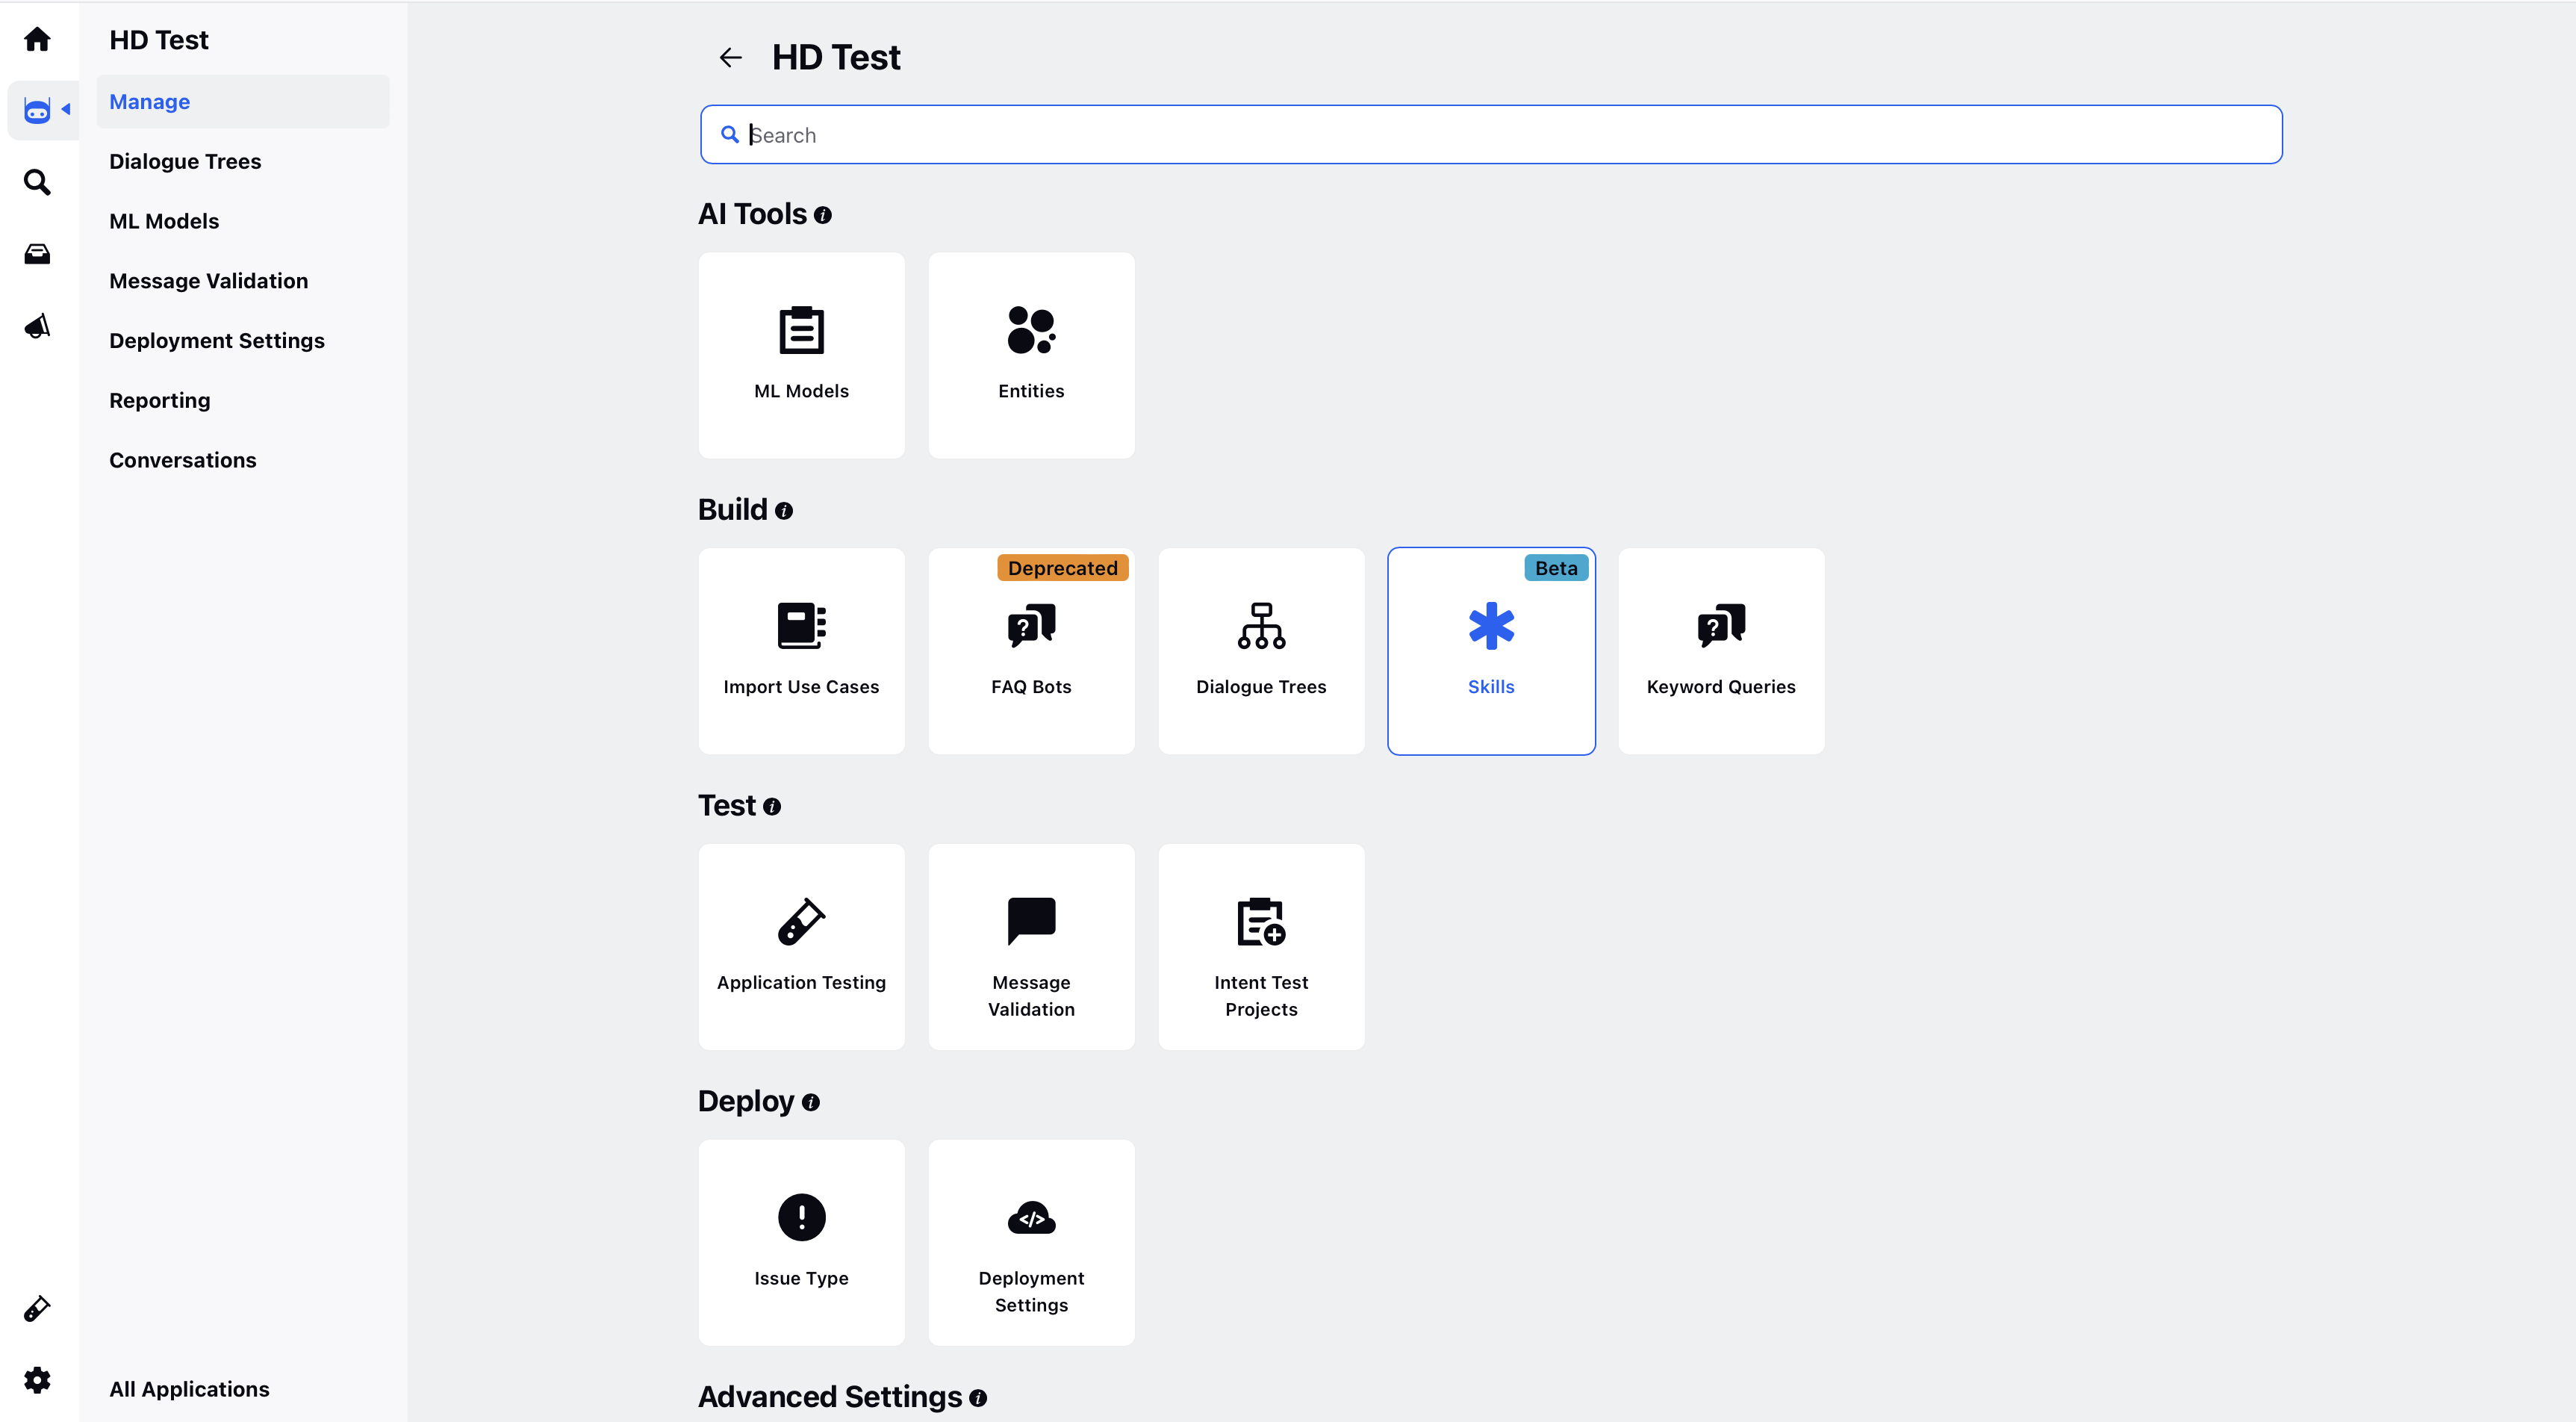
Task: Click the info icon next to Advanced Settings
Action: coord(978,1398)
